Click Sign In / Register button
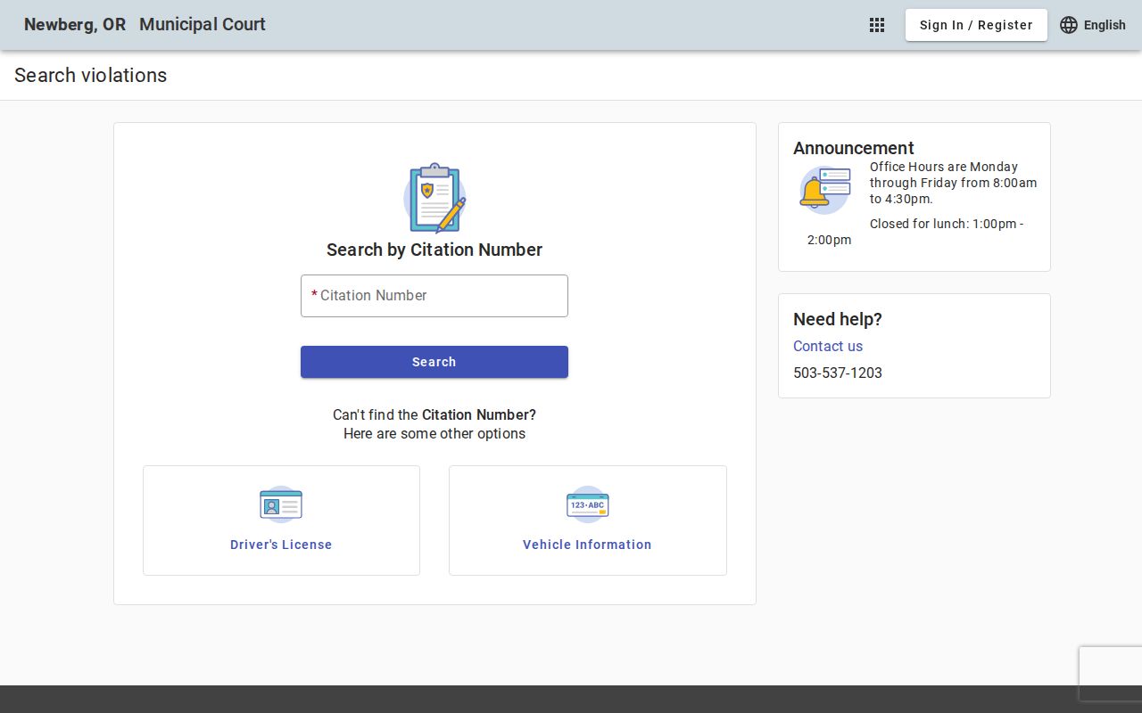This screenshot has height=713, width=1142. point(976,25)
